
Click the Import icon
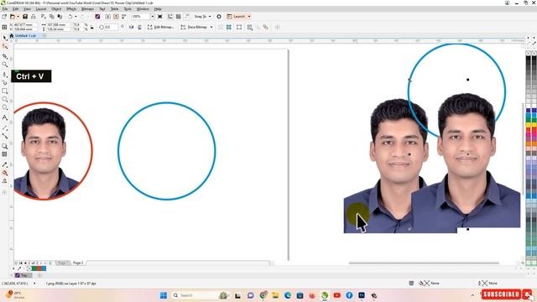(x=108, y=17)
